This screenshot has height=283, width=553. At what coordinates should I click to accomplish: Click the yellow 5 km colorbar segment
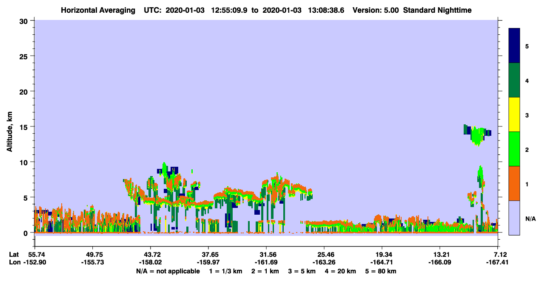[x=514, y=115]
